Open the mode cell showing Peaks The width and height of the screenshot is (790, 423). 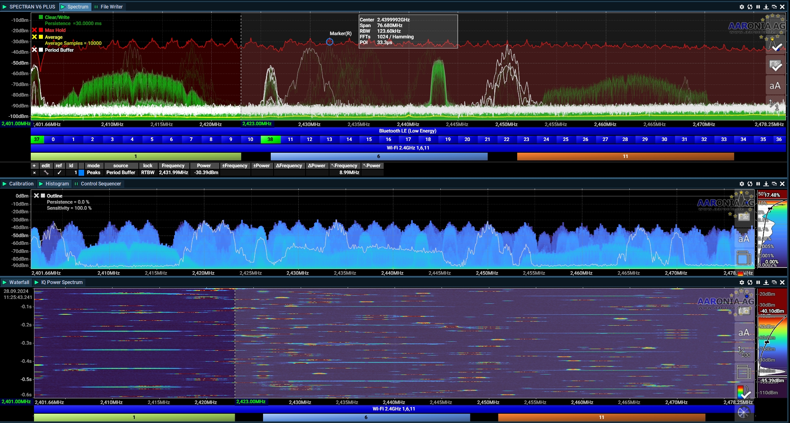pyautogui.click(x=93, y=173)
